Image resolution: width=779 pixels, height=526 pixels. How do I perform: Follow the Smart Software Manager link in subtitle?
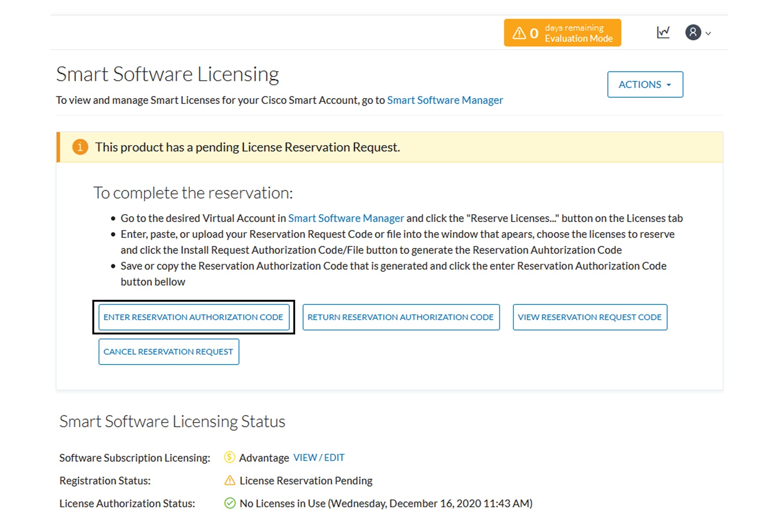pos(445,100)
